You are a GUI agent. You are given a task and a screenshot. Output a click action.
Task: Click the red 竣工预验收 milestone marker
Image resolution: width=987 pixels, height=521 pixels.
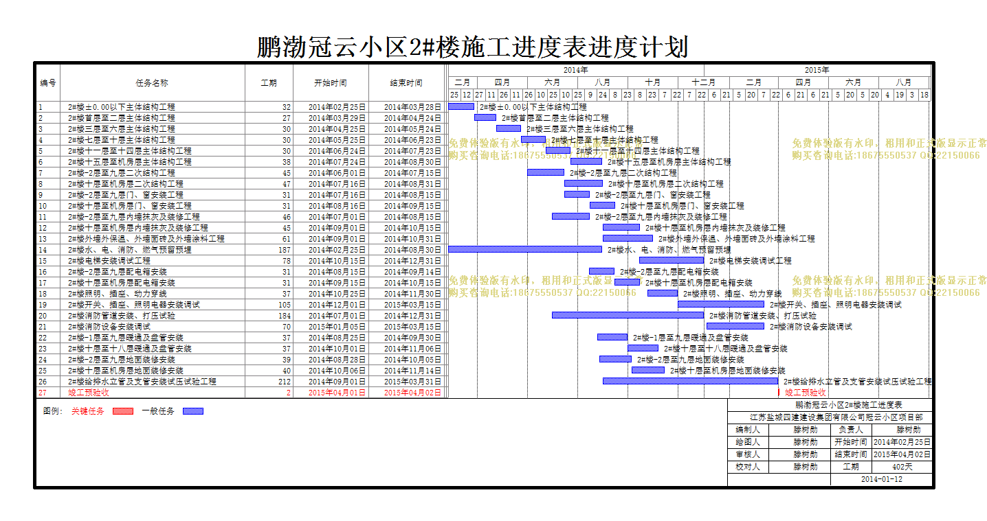coord(779,392)
